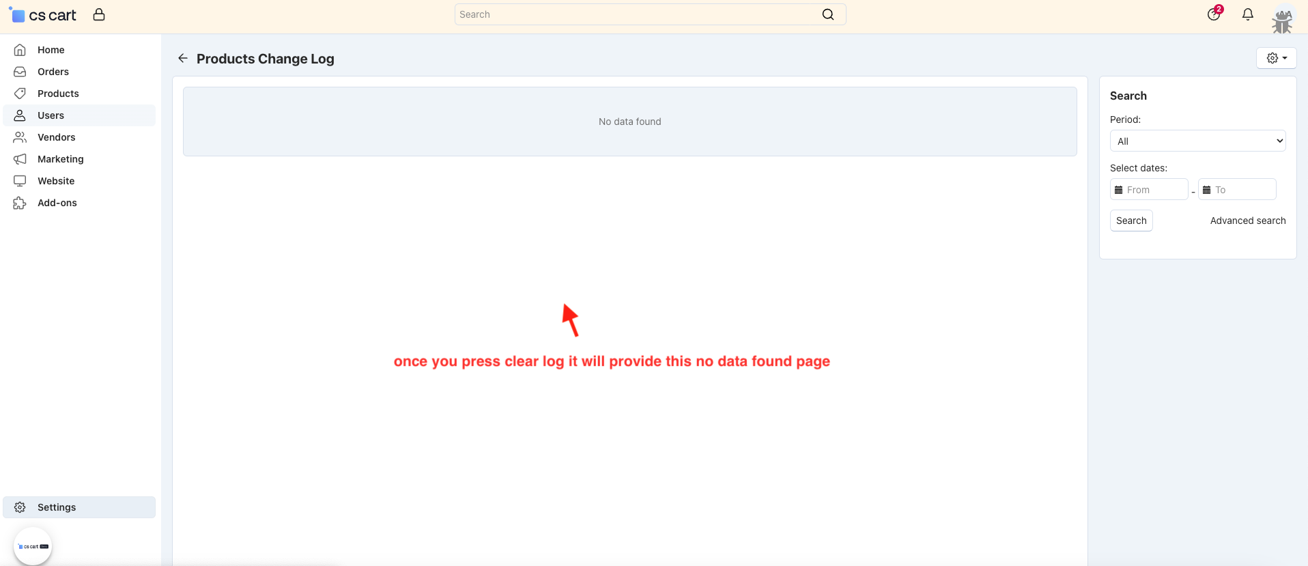Open Add-ons in the sidebar

pos(79,203)
